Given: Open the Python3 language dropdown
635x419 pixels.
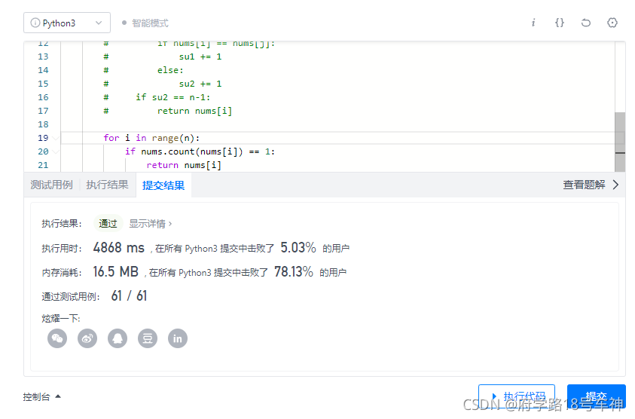Looking at the screenshot, I should pyautogui.click(x=67, y=23).
